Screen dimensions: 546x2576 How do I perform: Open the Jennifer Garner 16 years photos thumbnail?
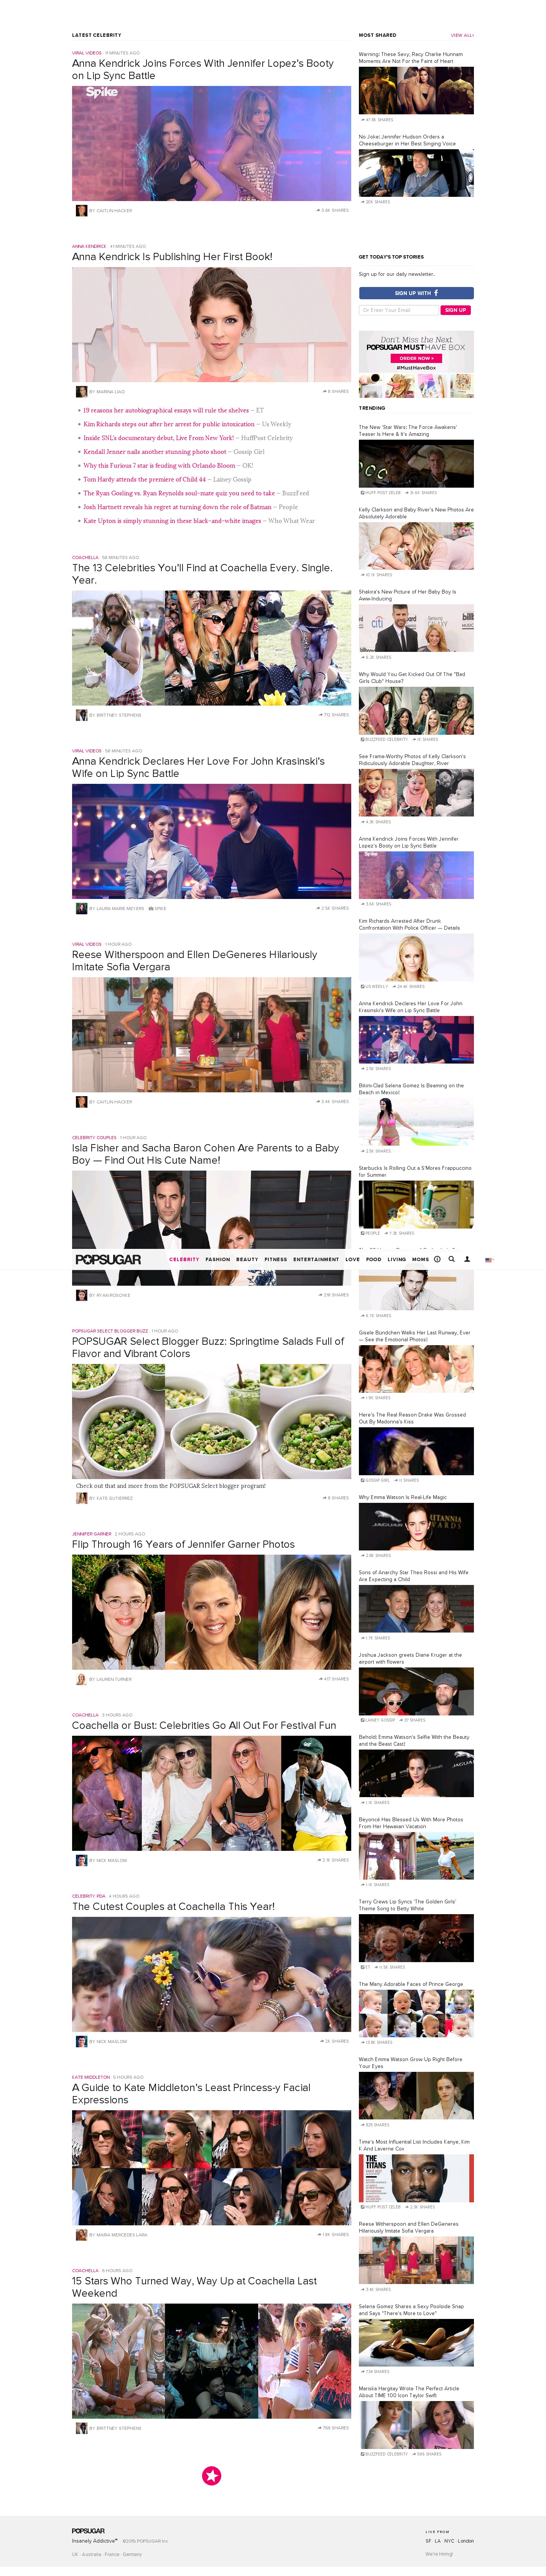click(x=211, y=1612)
